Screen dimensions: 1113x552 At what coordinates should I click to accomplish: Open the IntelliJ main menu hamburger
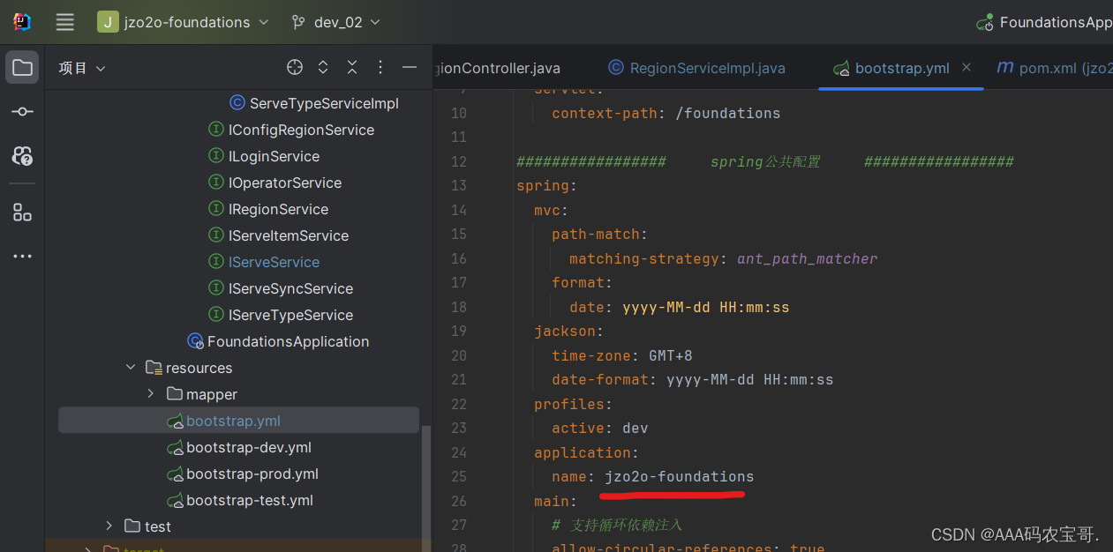(65, 22)
